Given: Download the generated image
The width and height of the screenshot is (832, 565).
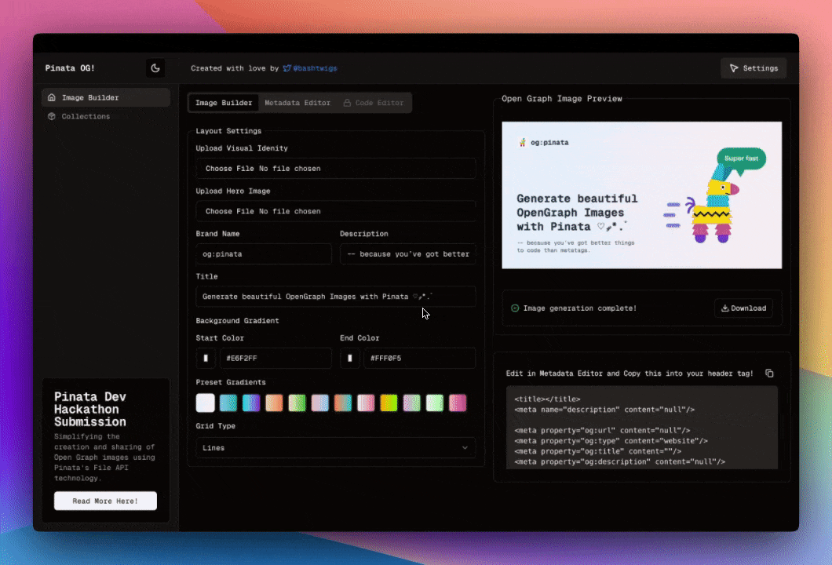Looking at the screenshot, I should click(x=743, y=308).
